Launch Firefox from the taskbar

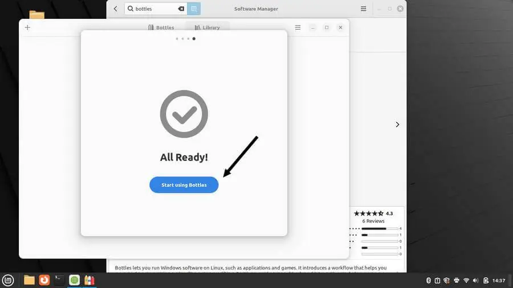click(x=44, y=280)
